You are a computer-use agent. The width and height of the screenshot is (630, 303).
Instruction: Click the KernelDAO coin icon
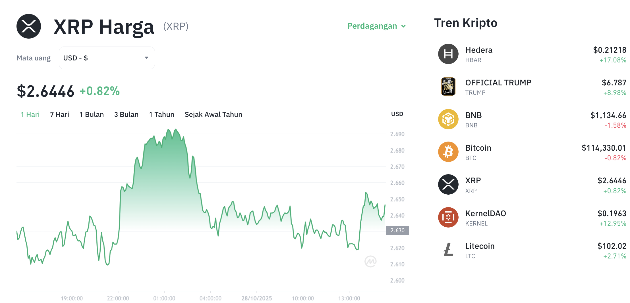click(448, 217)
